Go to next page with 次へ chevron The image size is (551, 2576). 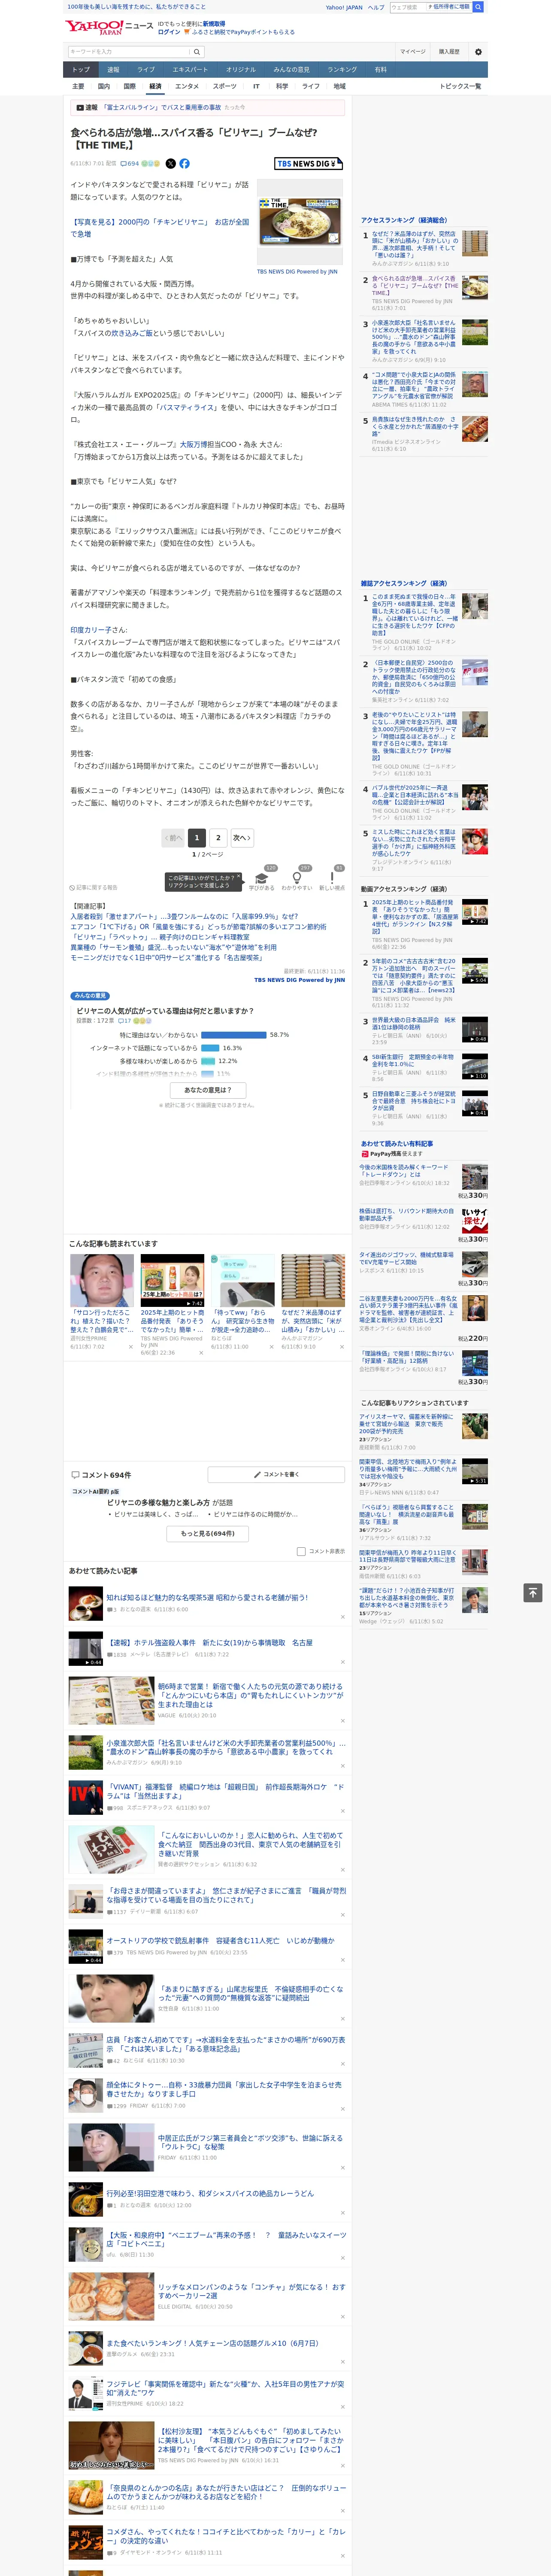click(241, 838)
